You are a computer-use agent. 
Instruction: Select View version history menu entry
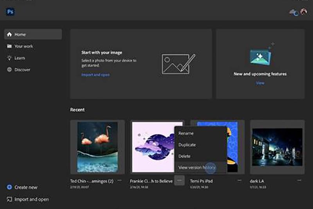coord(197,168)
